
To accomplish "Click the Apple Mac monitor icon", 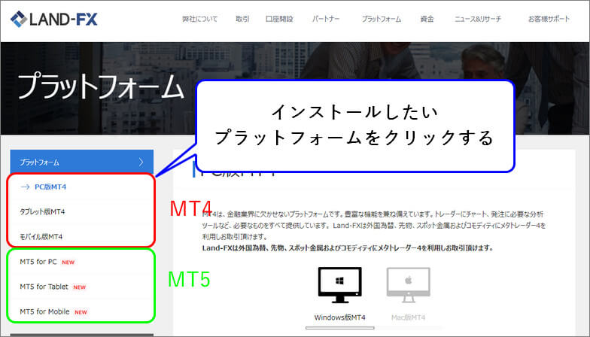I will (x=408, y=285).
